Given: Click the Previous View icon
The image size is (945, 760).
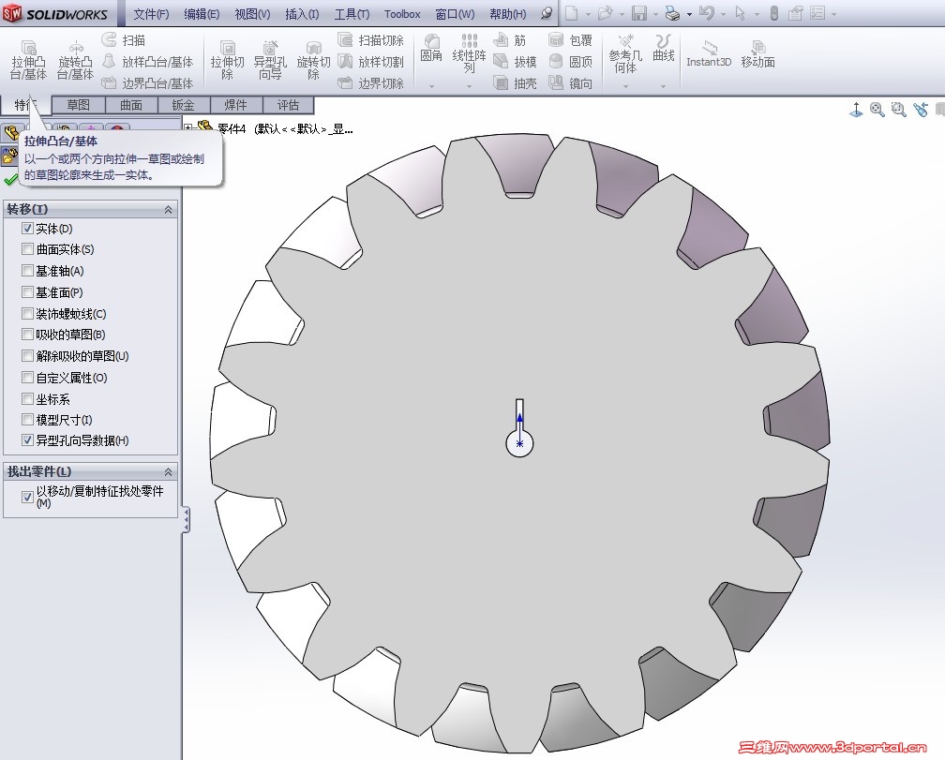Looking at the screenshot, I should point(921,110).
